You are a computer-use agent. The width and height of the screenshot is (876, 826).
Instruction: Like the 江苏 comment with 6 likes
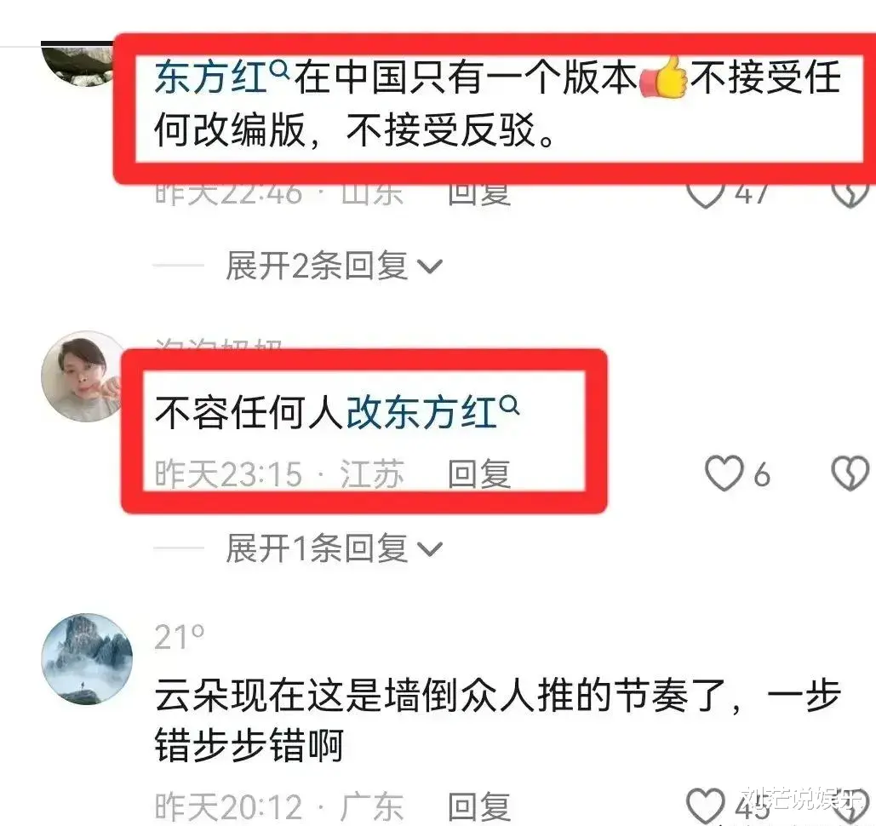coord(724,473)
